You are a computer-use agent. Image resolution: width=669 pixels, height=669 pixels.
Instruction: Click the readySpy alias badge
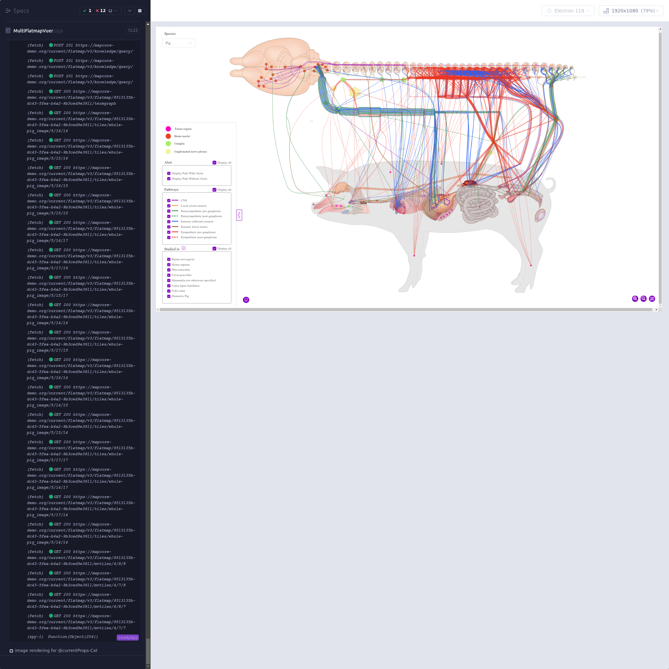tap(127, 638)
